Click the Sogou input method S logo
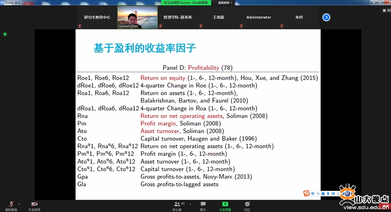391x212 pixels. pos(306,193)
